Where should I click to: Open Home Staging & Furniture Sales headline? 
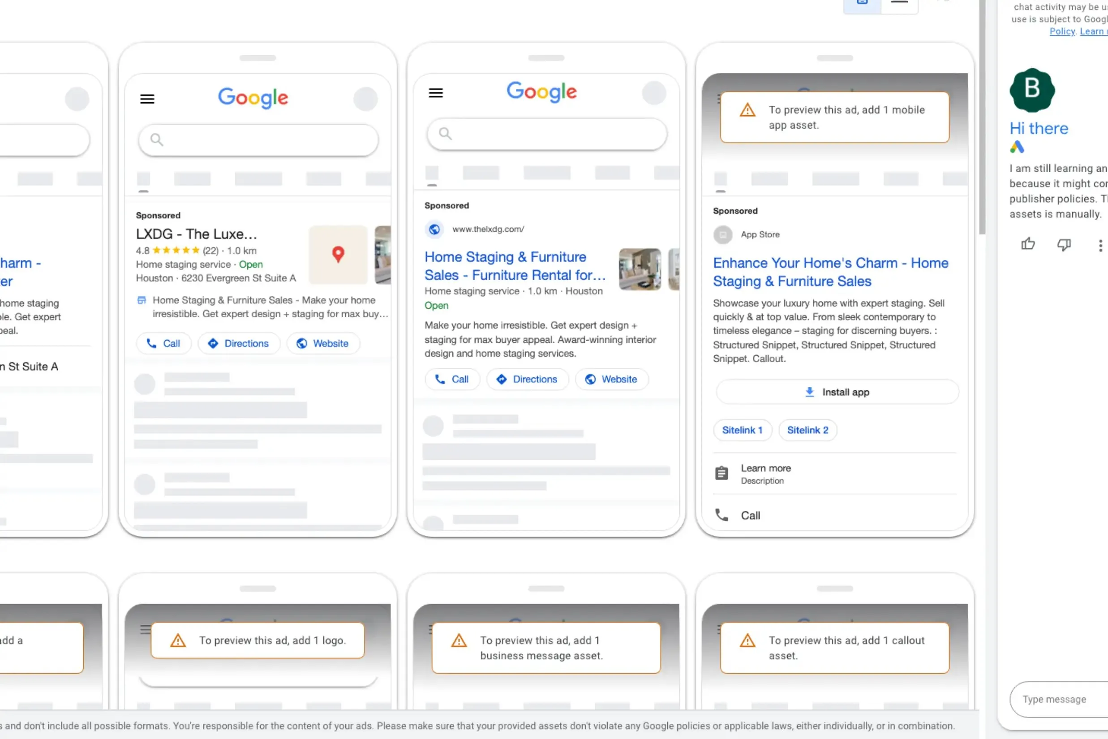pos(515,266)
